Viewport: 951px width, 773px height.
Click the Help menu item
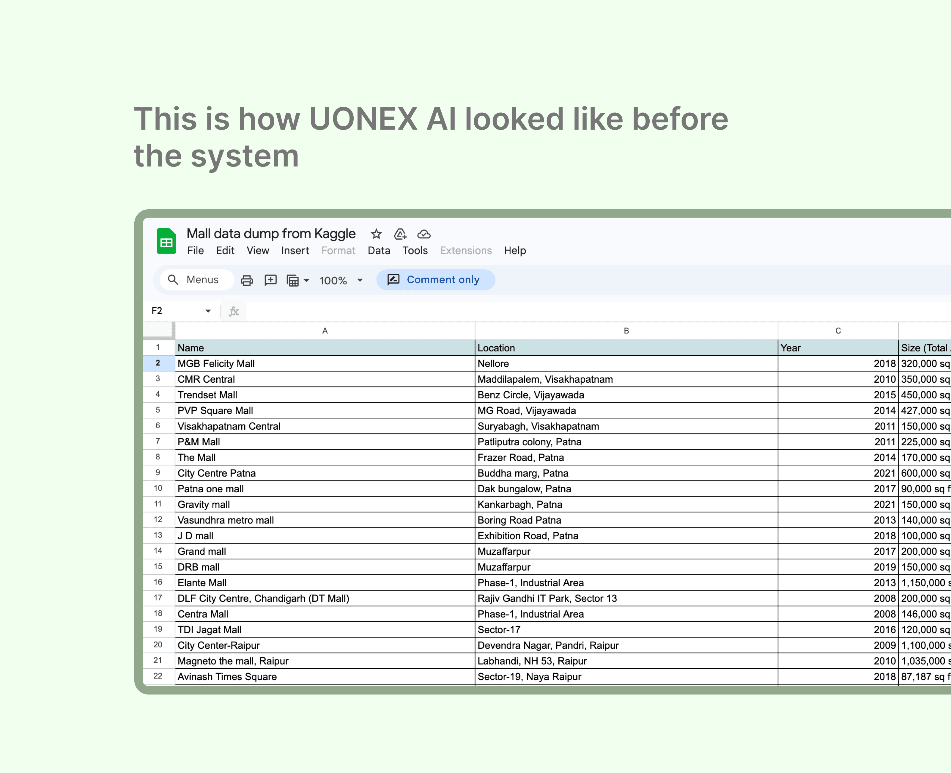coord(514,251)
